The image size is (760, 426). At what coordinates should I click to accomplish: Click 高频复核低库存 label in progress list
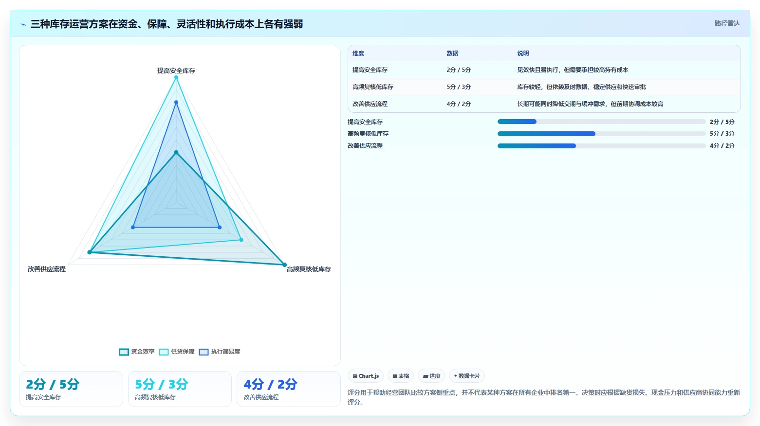tap(368, 134)
